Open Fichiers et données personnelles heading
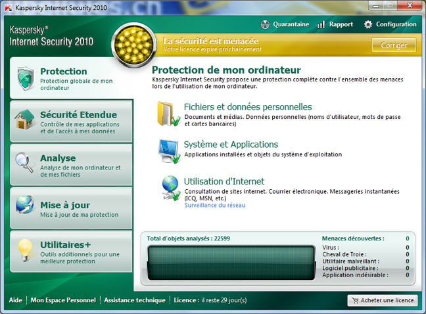Image resolution: width=426 pixels, height=314 pixels. (x=248, y=107)
